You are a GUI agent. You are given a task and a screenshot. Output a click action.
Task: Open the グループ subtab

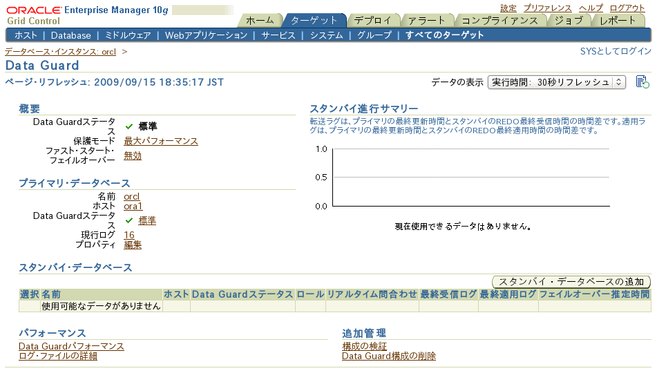click(x=374, y=35)
